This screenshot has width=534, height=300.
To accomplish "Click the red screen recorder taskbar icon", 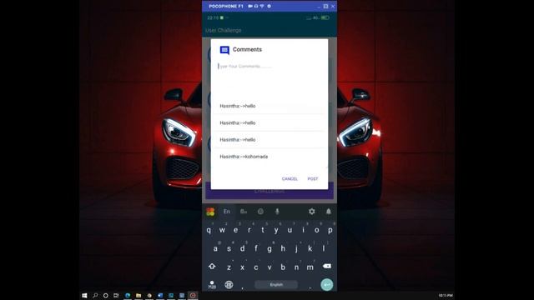I will (193, 295).
